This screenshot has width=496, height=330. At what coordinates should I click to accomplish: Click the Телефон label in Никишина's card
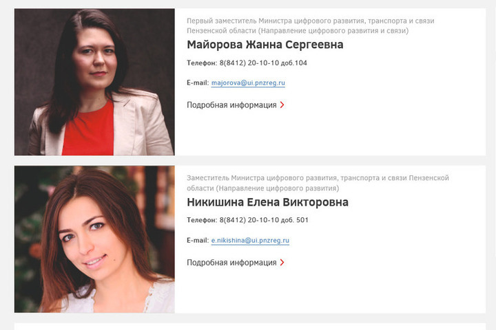click(202, 220)
